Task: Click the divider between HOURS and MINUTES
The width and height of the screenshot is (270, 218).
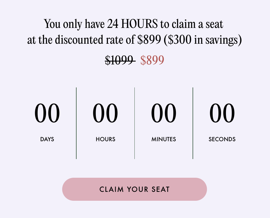Action: click(x=134, y=123)
